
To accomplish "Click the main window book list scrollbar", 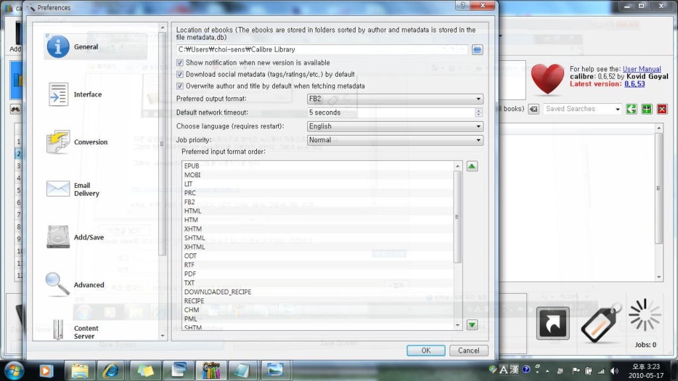I will 659,189.
